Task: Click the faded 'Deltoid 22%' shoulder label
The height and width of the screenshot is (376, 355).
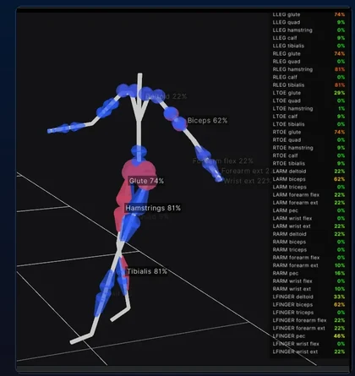Action: pyautogui.click(x=167, y=96)
